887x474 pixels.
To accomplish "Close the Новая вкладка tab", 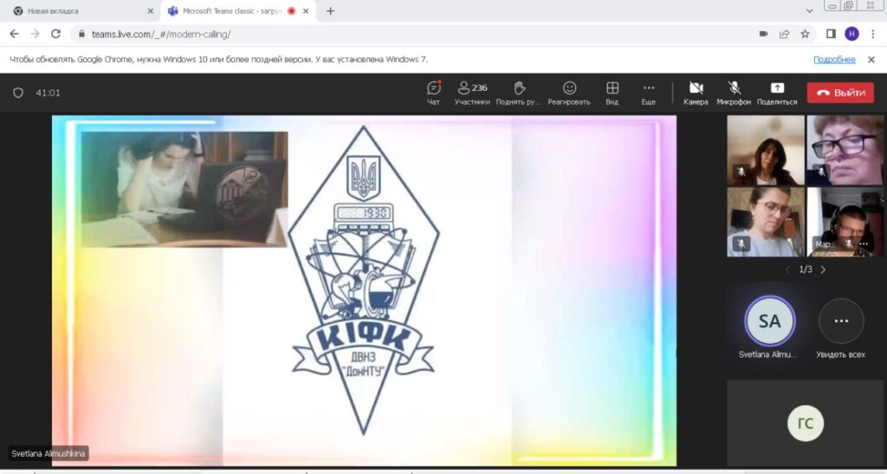I will (x=150, y=11).
